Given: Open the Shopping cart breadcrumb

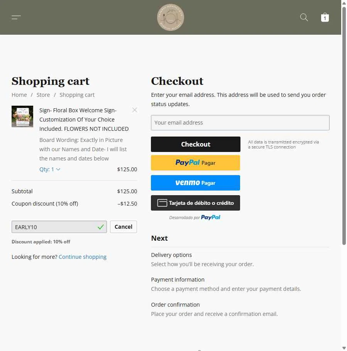Looking at the screenshot, I should [77, 95].
